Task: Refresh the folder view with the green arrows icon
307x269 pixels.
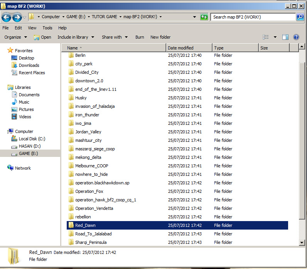Action: (204, 17)
